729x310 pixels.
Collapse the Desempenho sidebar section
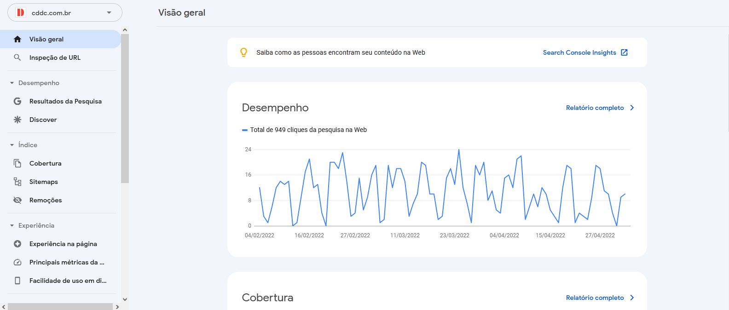[12, 83]
